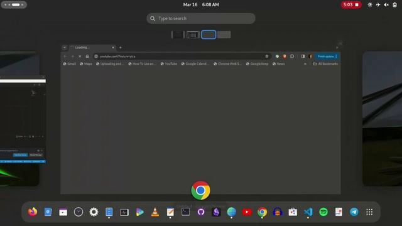Stop loading the page in Chrome

pos(80,56)
